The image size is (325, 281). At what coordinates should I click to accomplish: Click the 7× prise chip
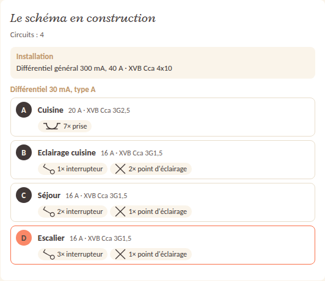pyautogui.click(x=65, y=126)
